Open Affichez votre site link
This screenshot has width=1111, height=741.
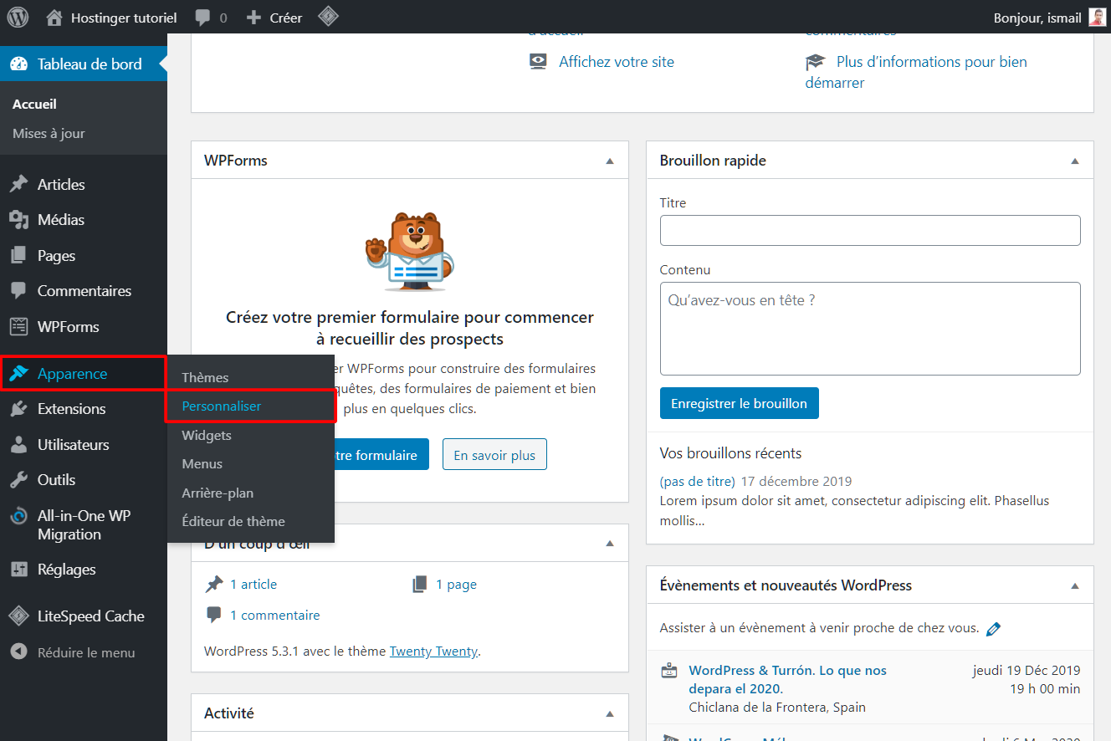click(x=616, y=61)
